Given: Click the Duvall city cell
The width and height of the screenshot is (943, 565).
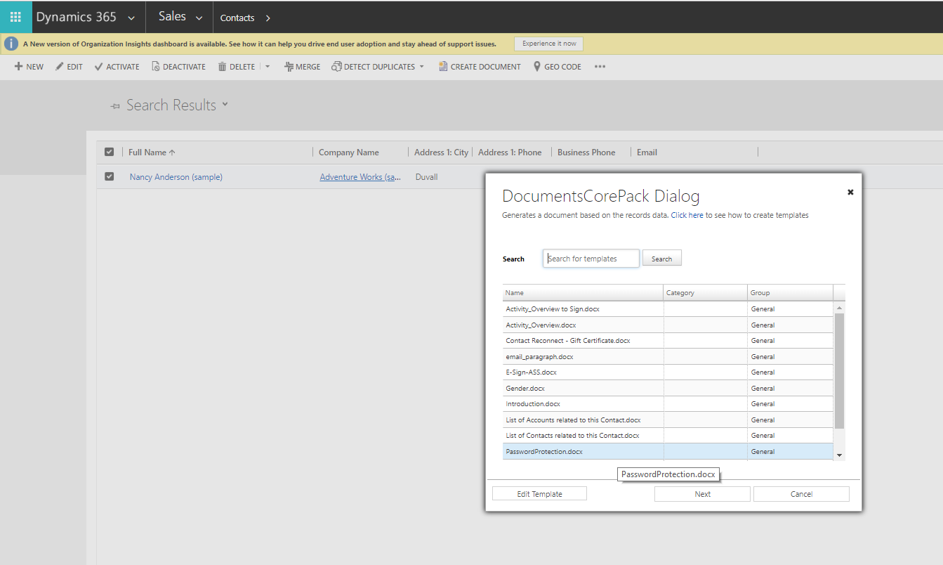Looking at the screenshot, I should point(426,177).
